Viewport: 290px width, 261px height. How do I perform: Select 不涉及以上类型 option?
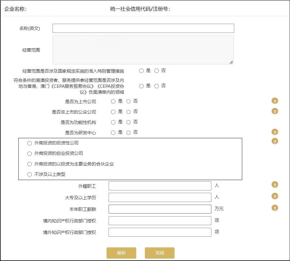[29, 174]
